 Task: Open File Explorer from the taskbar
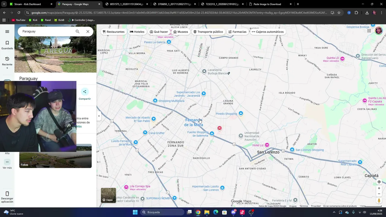(x=207, y=212)
